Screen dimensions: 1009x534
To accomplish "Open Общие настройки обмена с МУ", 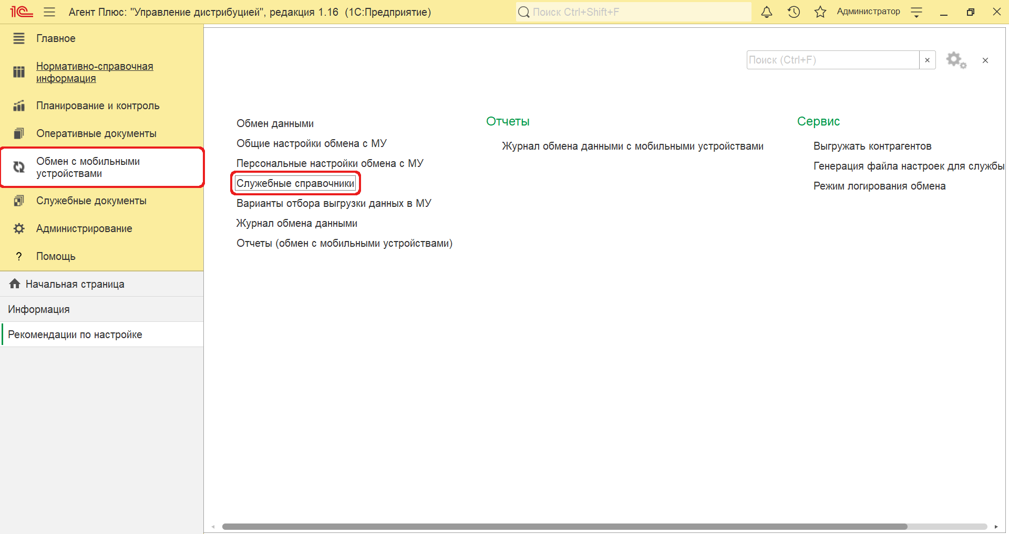I will click(x=311, y=143).
